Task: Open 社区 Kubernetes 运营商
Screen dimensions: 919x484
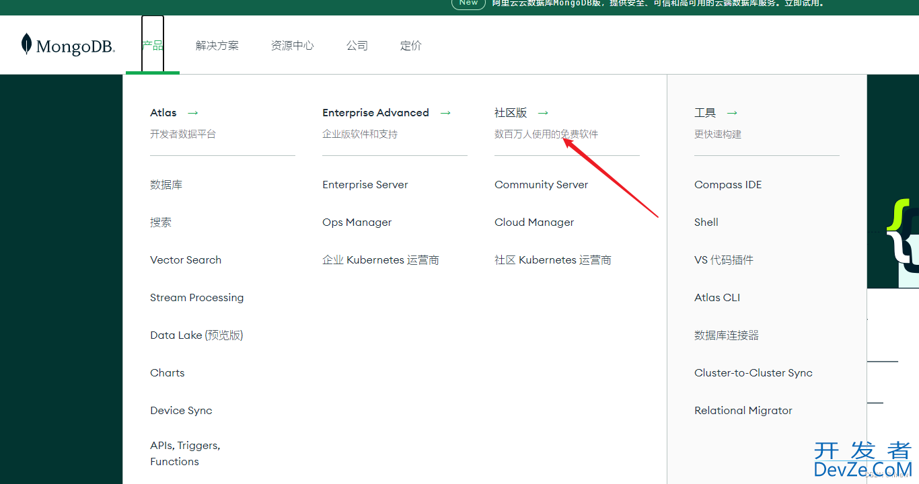Action: 553,260
